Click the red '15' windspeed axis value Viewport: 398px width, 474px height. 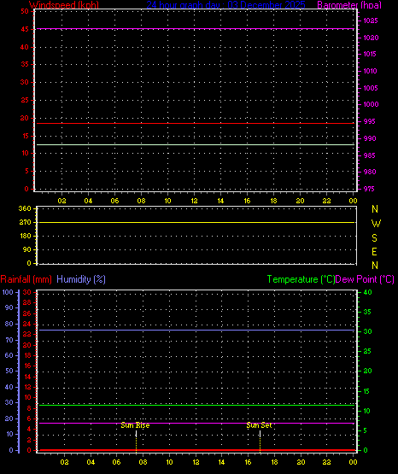(x=25, y=136)
